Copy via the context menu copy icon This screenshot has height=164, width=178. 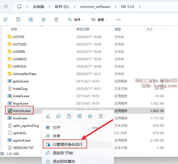58,116
